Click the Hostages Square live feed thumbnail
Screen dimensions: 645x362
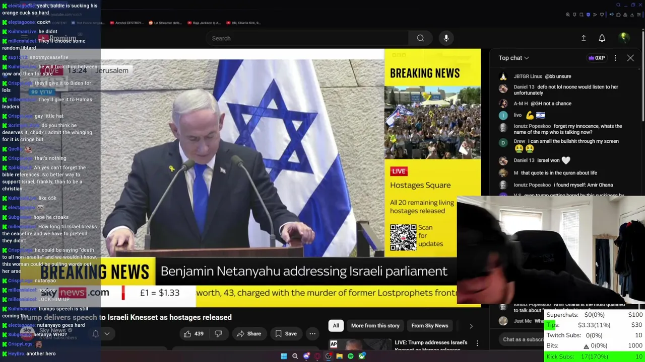[x=432, y=123]
